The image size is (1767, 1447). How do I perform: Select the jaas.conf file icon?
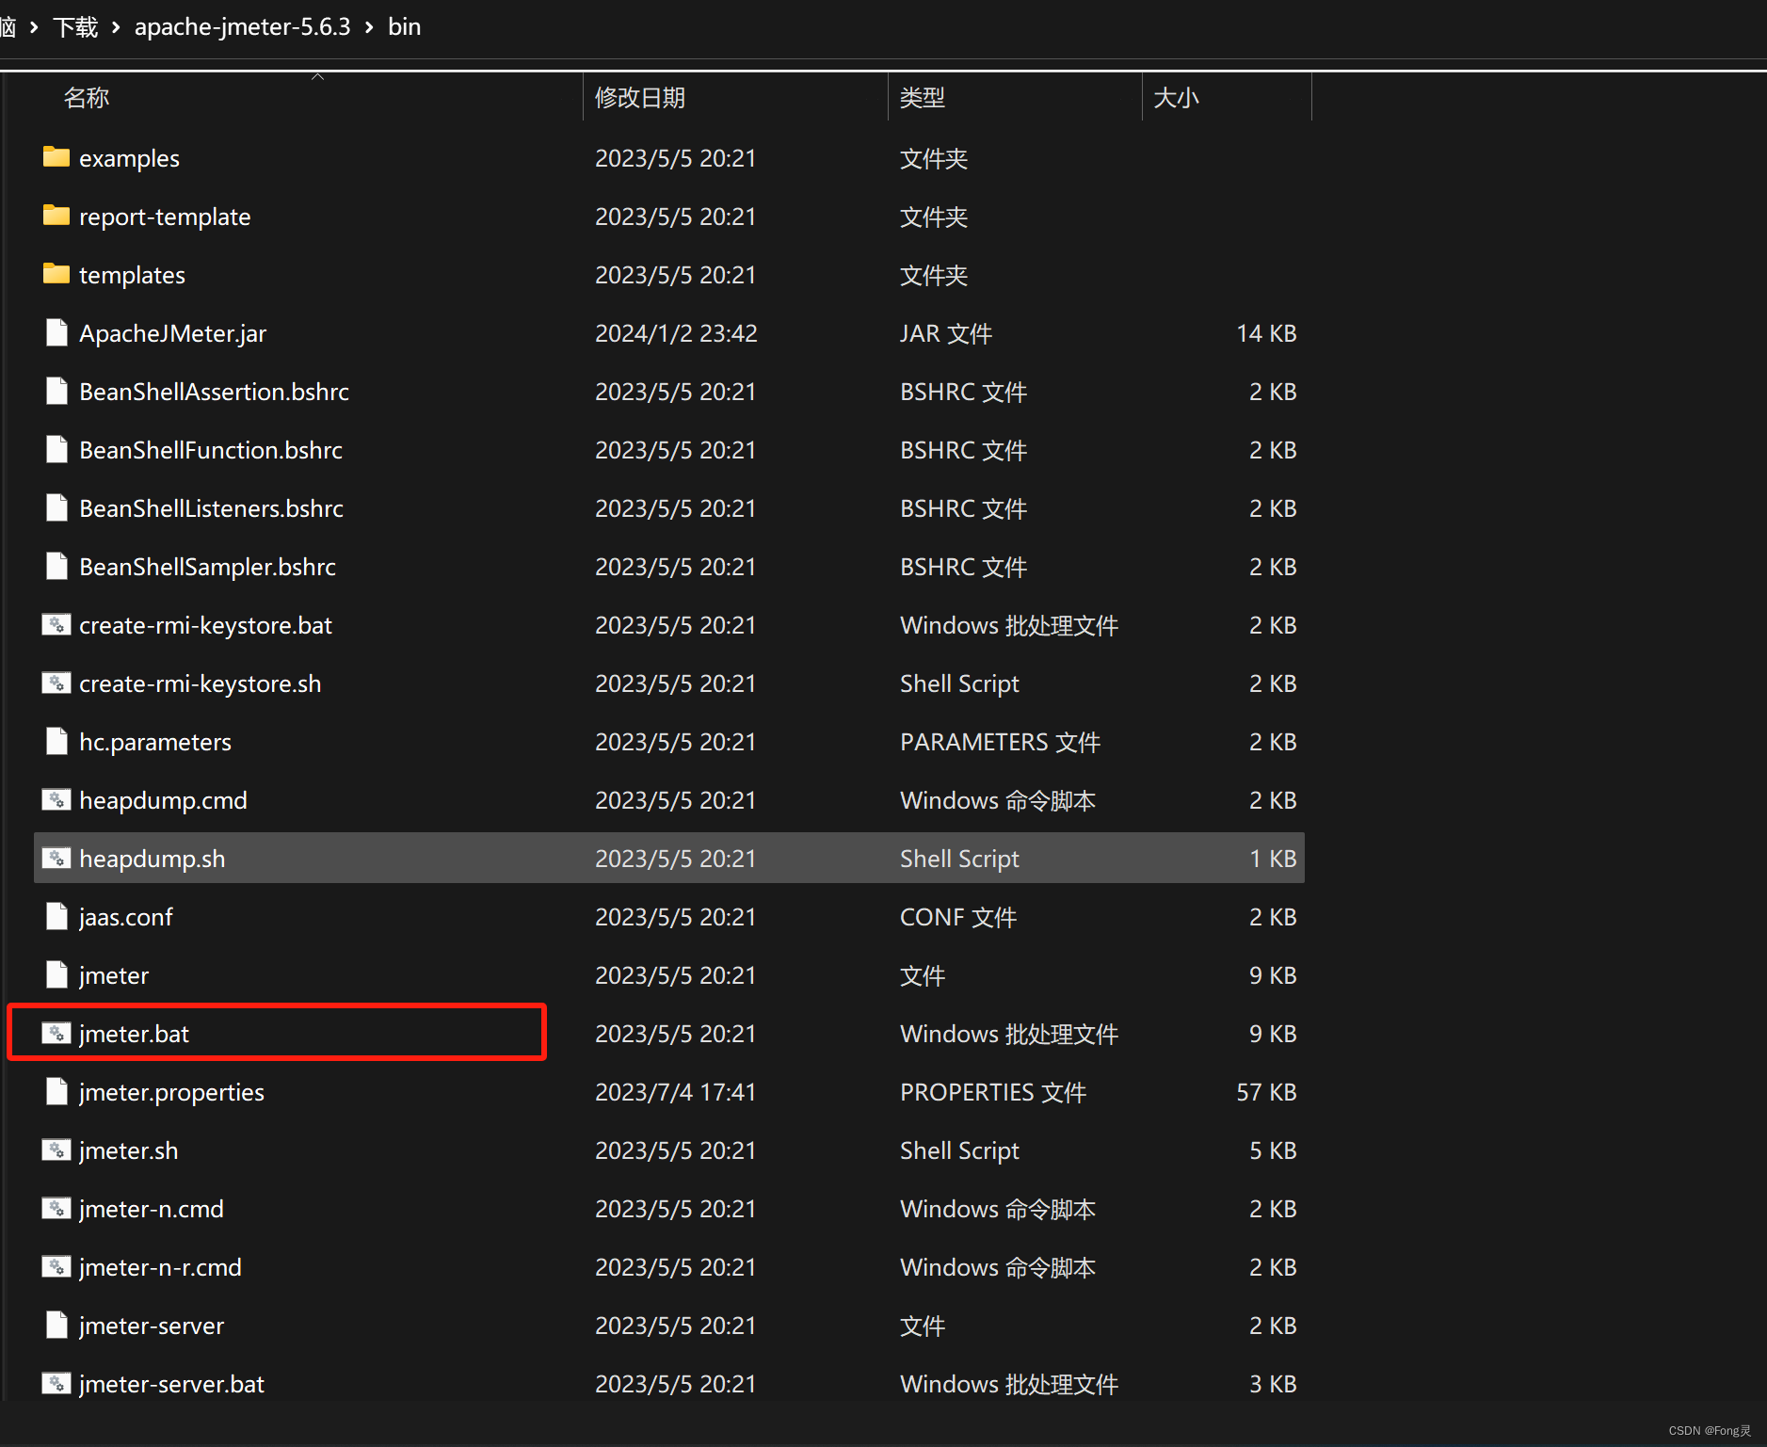(x=56, y=916)
